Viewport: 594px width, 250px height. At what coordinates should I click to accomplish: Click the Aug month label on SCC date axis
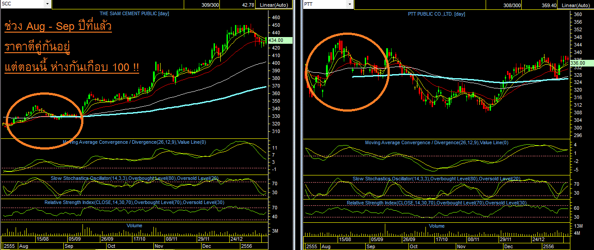24,246
